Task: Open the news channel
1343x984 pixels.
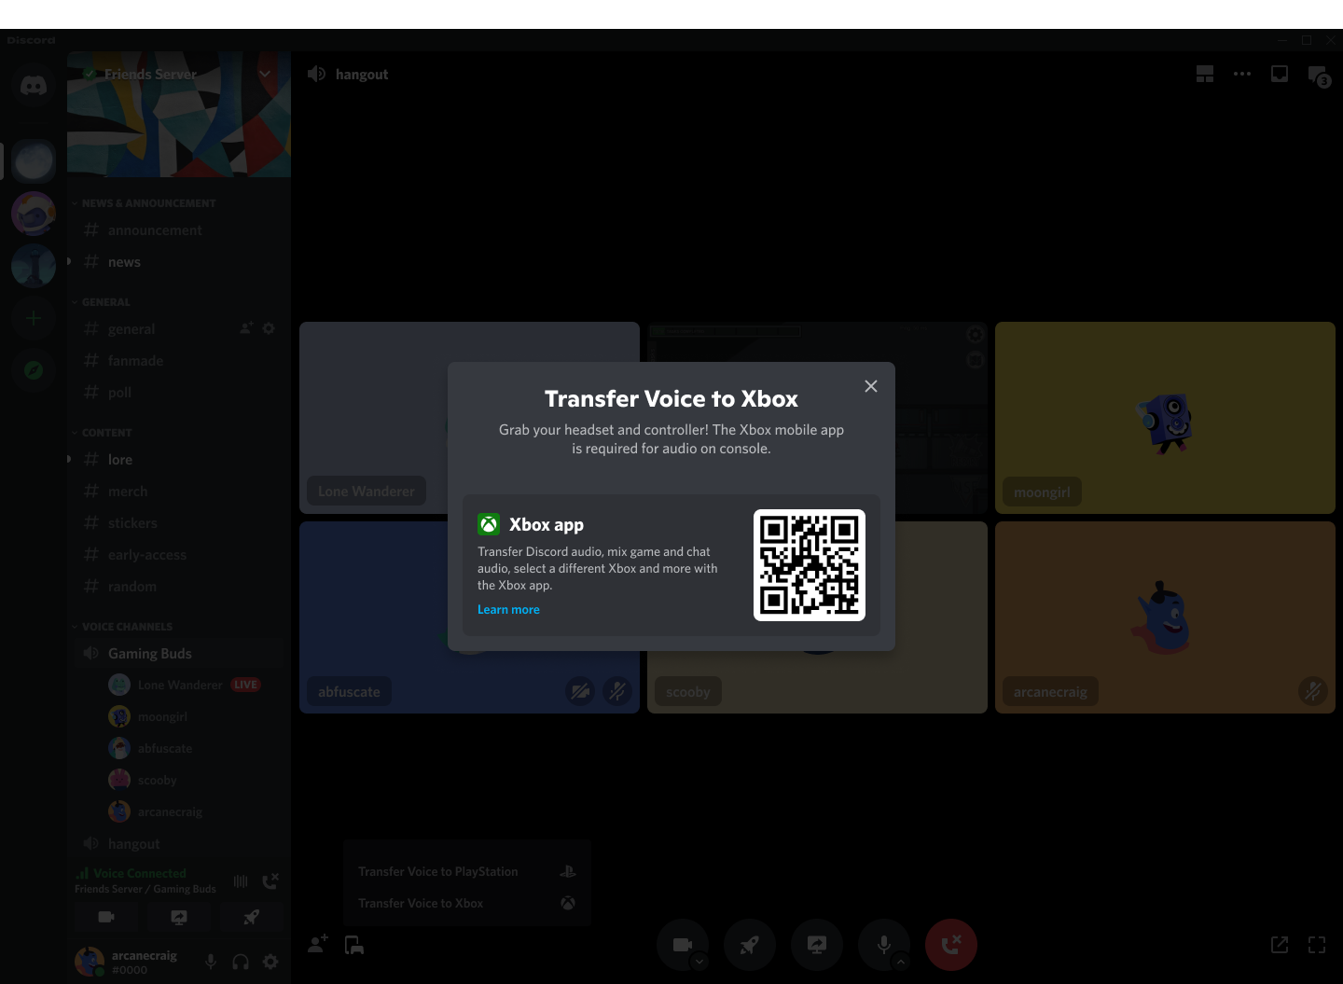Action: tap(124, 262)
